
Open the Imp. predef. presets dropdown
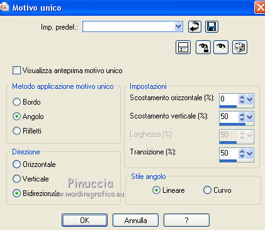coord(178,26)
